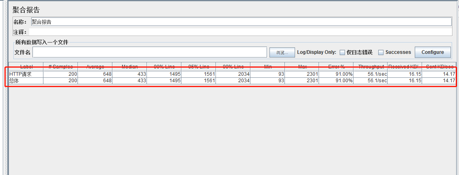Click the 名称 name text field

click(241, 22)
